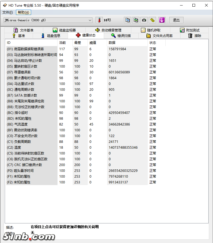
Task: Click the copy screenshot to clipboard icon
Action: click(x=136, y=20)
